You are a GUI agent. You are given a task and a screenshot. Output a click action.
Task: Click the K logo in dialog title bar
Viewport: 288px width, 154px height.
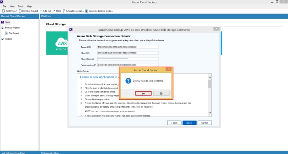(x=71, y=29)
